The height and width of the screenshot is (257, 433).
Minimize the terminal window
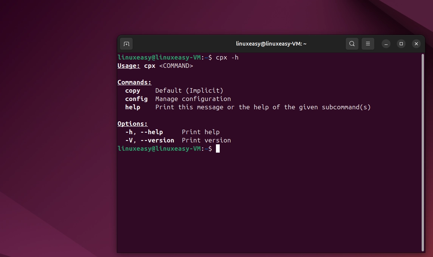pos(386,44)
